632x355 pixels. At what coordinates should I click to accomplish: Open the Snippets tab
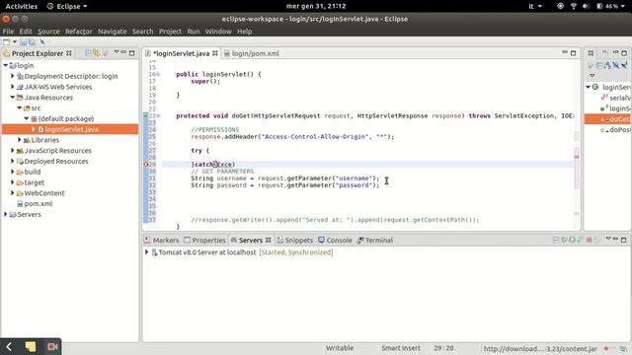point(295,241)
